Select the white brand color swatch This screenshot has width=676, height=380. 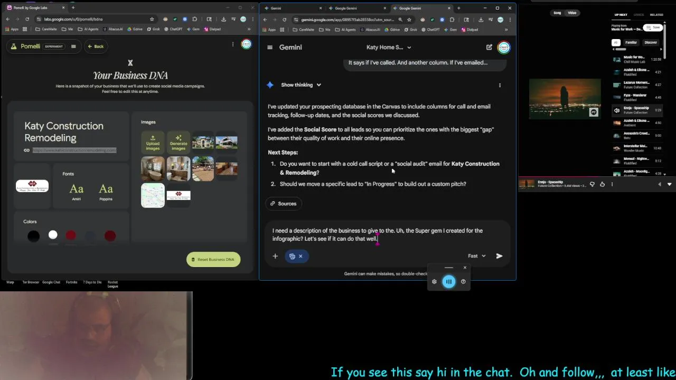pyautogui.click(x=53, y=235)
